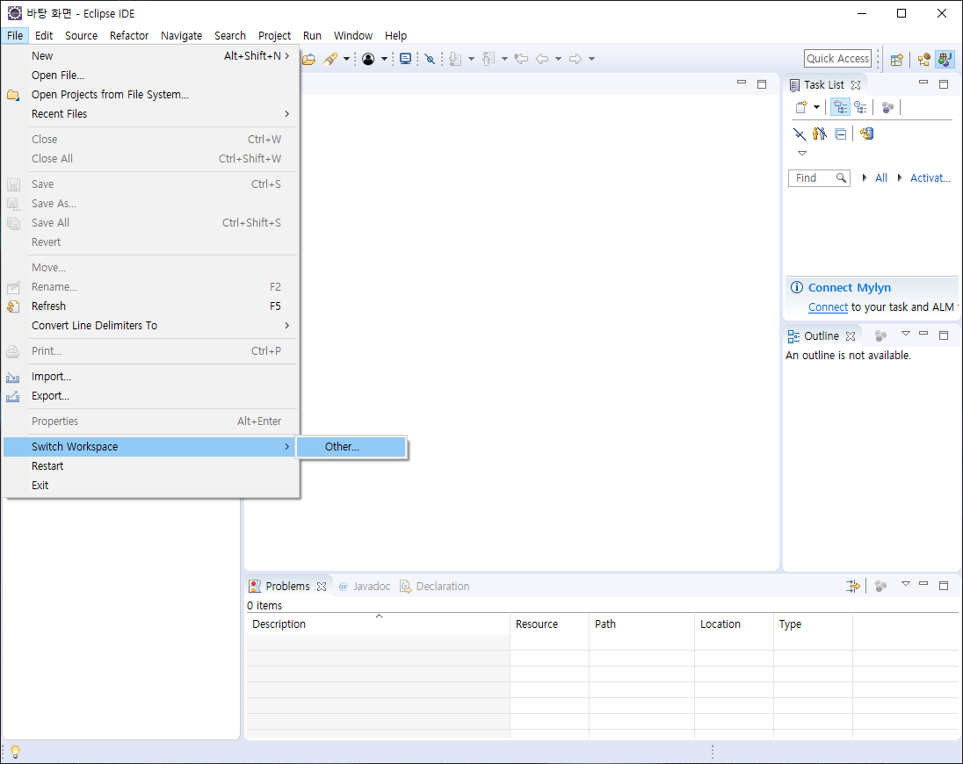The image size is (963, 764).
Task: Toggle Show Only My Tasks icon
Action: coord(819,133)
